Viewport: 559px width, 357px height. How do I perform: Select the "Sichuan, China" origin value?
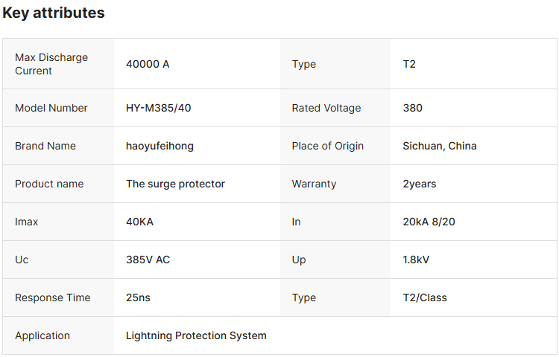pyautogui.click(x=439, y=146)
